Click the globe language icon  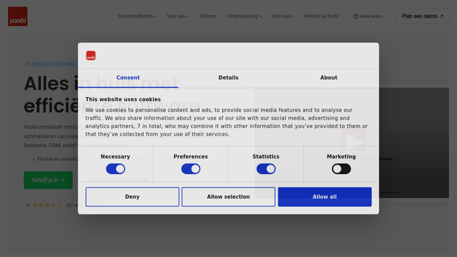coord(356,16)
